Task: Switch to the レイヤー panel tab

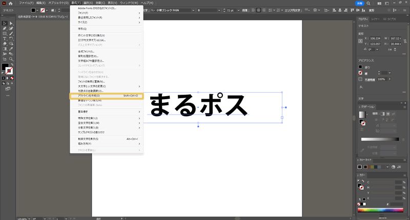Action: pyautogui.click(x=376, y=18)
